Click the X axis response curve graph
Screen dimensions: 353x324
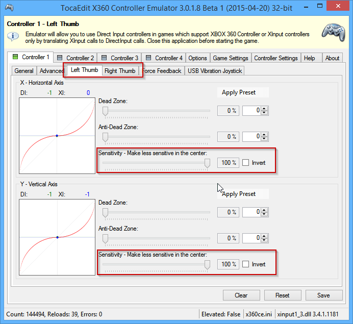(x=57, y=136)
